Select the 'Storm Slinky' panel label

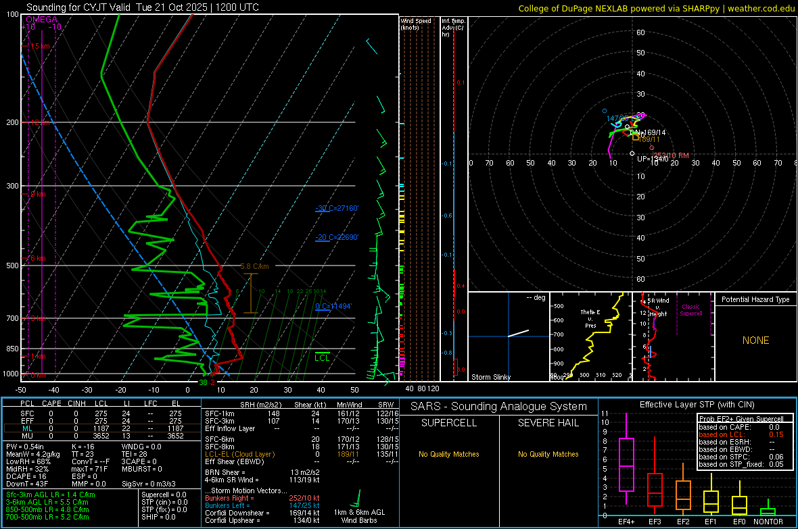[490, 377]
